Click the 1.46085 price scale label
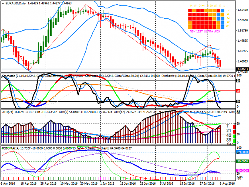The width and height of the screenshot is (249, 187). tap(243, 61)
